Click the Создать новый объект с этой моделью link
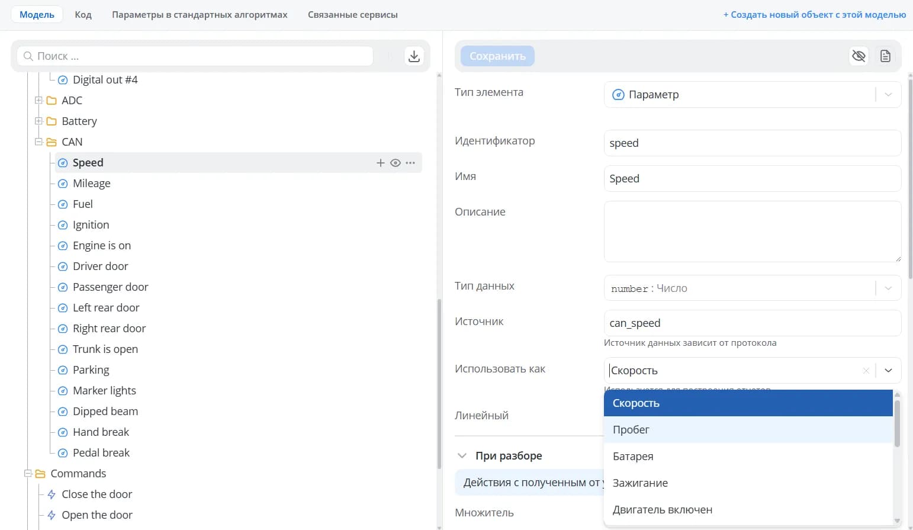Screen dimensions: 913x530 coord(815,15)
